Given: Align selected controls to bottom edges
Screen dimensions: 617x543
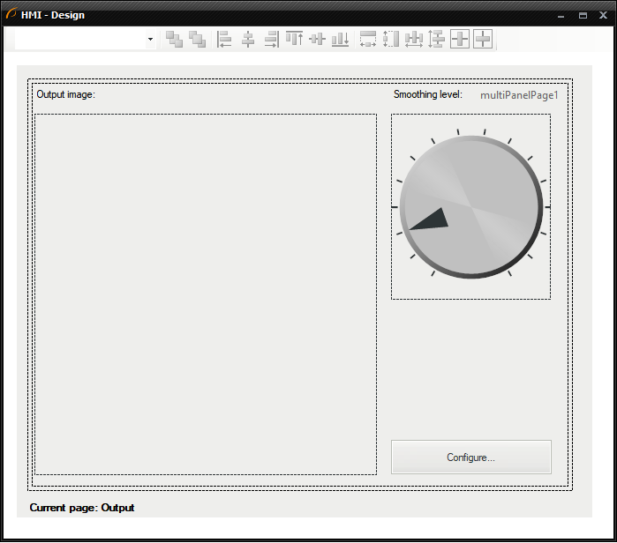Looking at the screenshot, I should 340,39.
